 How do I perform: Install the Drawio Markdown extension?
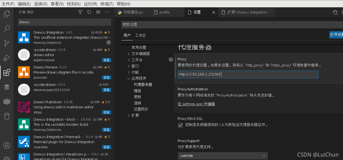click(107, 112)
